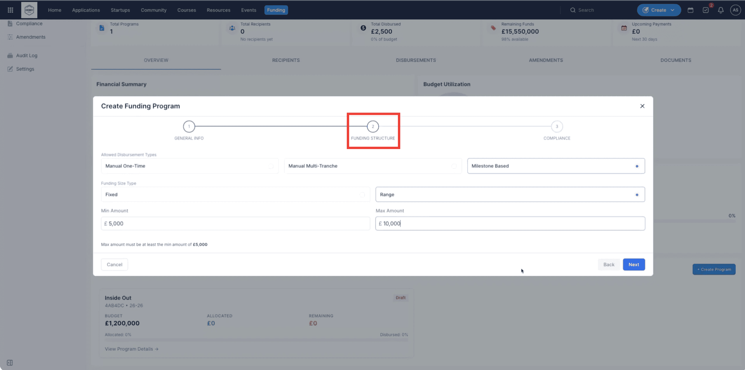The height and width of the screenshot is (370, 745).
Task: Collapse the left sidebar panel
Action: pos(10,362)
